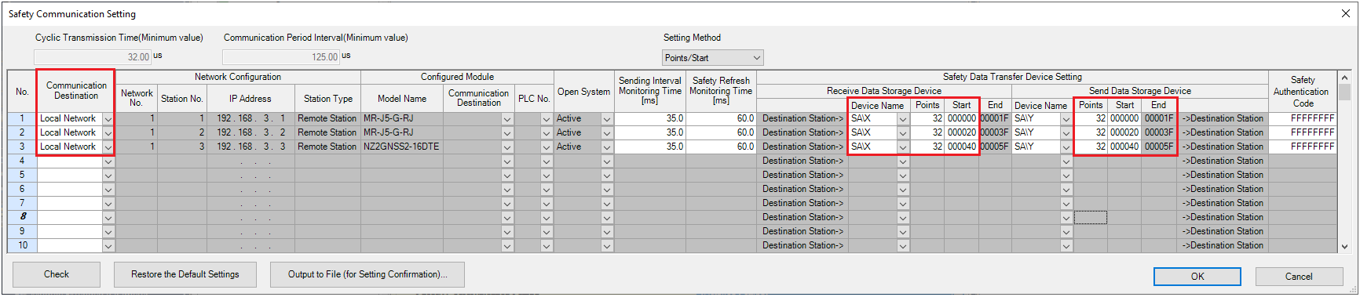1360x297 pixels.
Task: Select row 2 Safety Refresh Monitoring Time 60.0
Action: coord(721,133)
